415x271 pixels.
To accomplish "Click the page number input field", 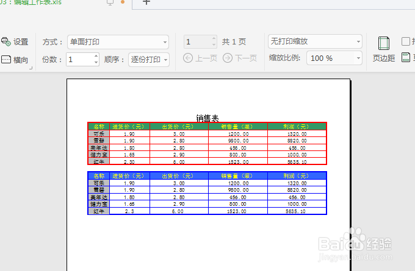I will pos(198,42).
